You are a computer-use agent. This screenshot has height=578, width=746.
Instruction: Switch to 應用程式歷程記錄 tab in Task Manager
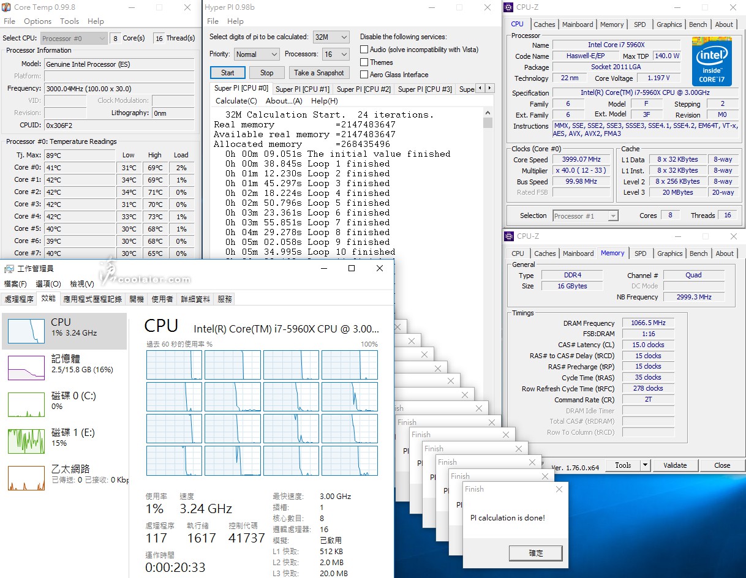pos(92,299)
